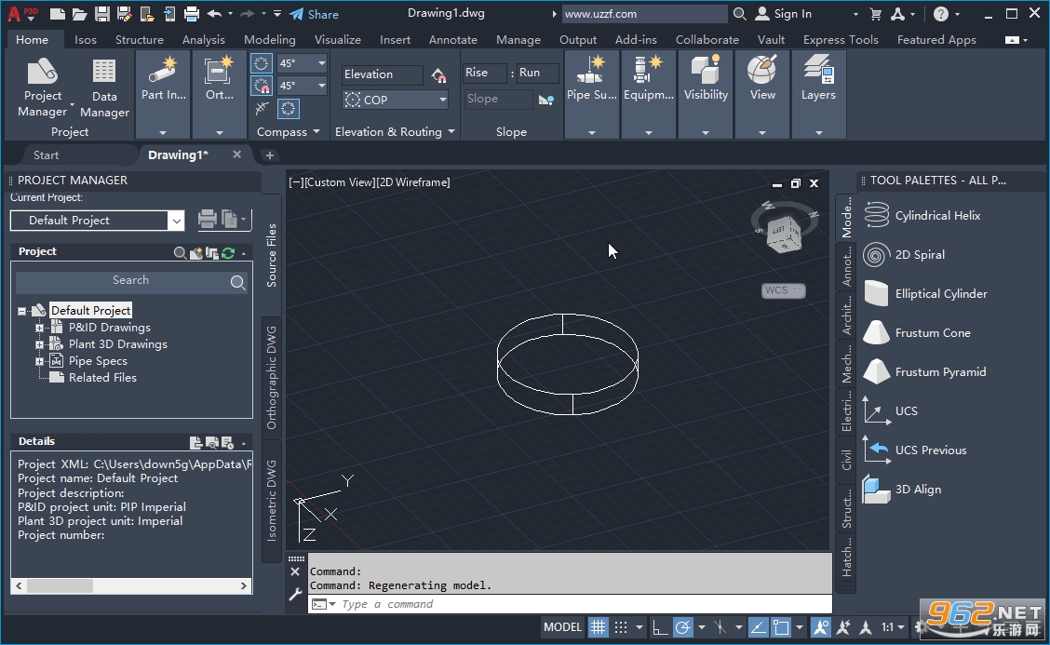
Task: Select the Orthographic DWG side tab
Action: [x=271, y=377]
